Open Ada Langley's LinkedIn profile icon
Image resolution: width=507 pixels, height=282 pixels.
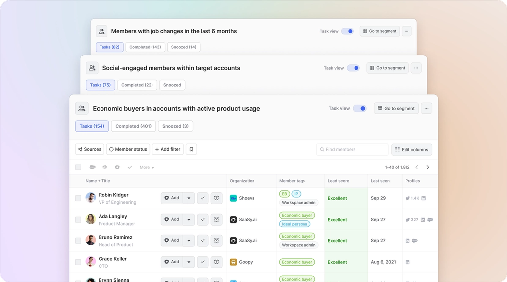[423, 220]
